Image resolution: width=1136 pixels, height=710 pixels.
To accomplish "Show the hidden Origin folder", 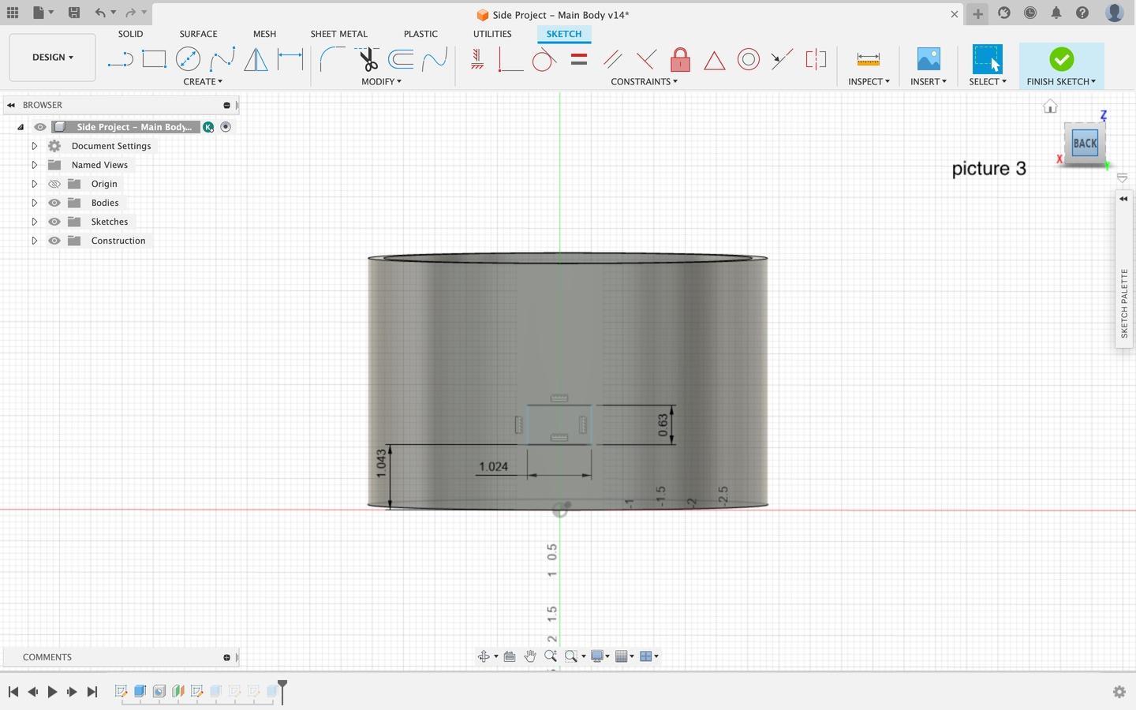I will coord(54,184).
